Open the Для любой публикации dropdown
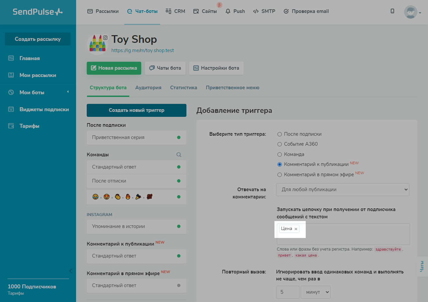This screenshot has height=302, width=428. coord(343,189)
